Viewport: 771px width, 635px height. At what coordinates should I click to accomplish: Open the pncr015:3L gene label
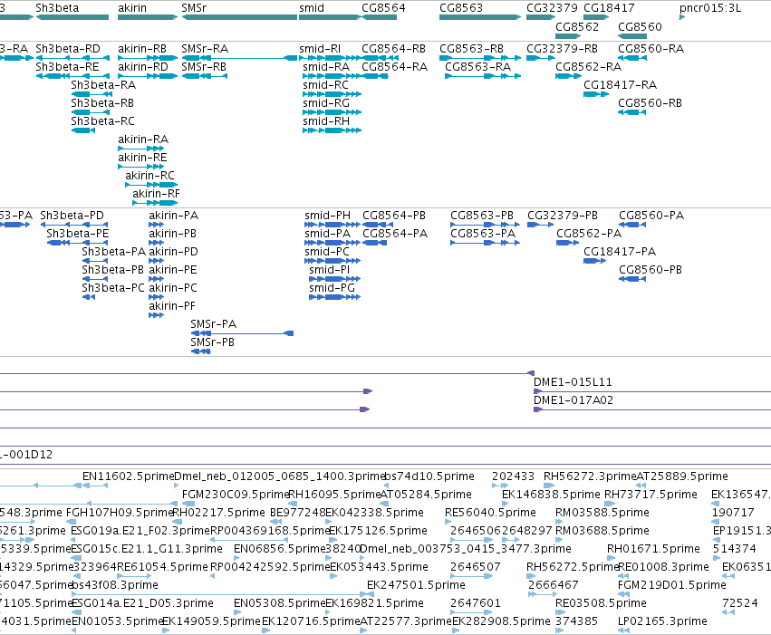tap(710, 8)
